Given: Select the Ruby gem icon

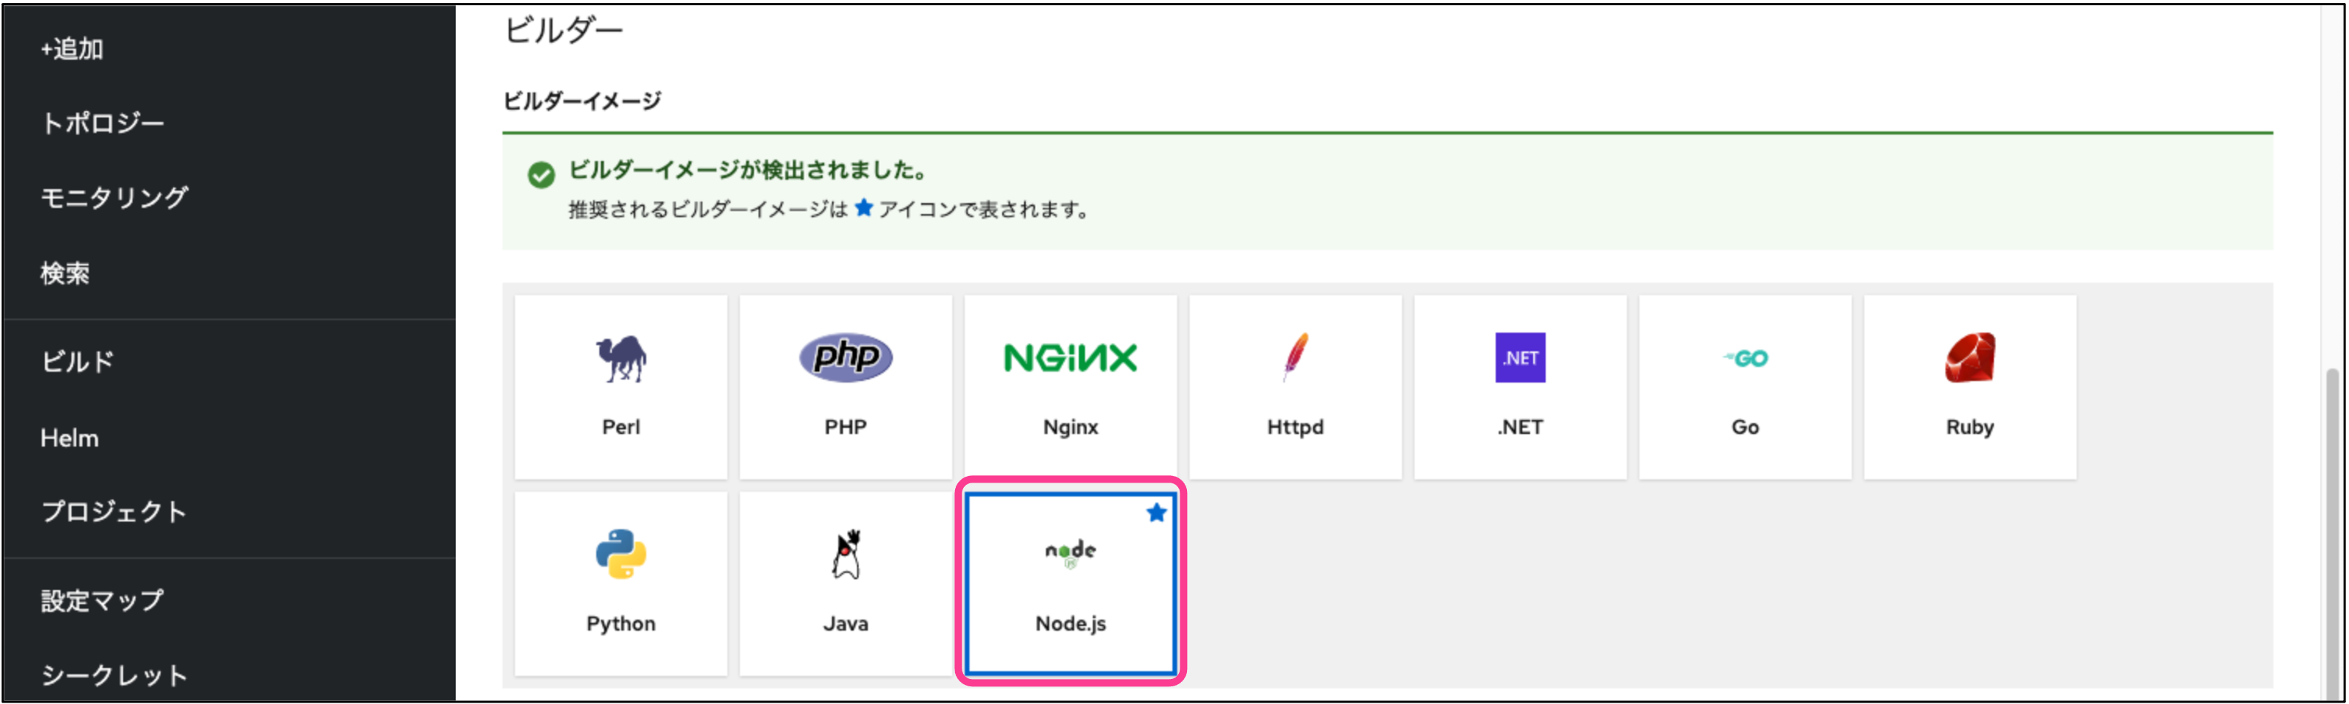Looking at the screenshot, I should point(1970,357).
